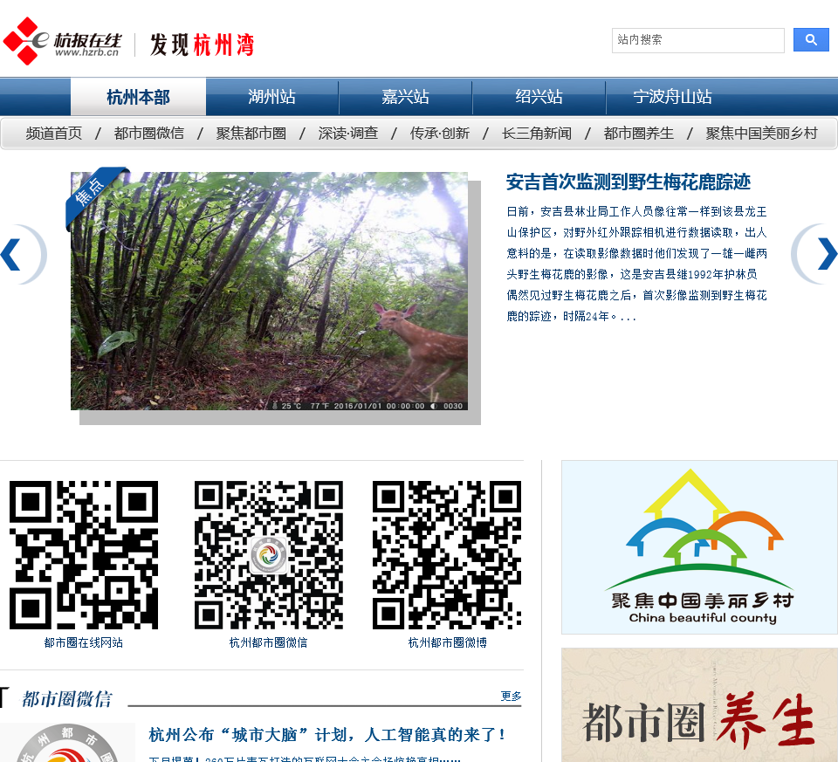The height and width of the screenshot is (762, 838).
Task: Open the 都市圈在线网站 caption link
Action: (84, 642)
